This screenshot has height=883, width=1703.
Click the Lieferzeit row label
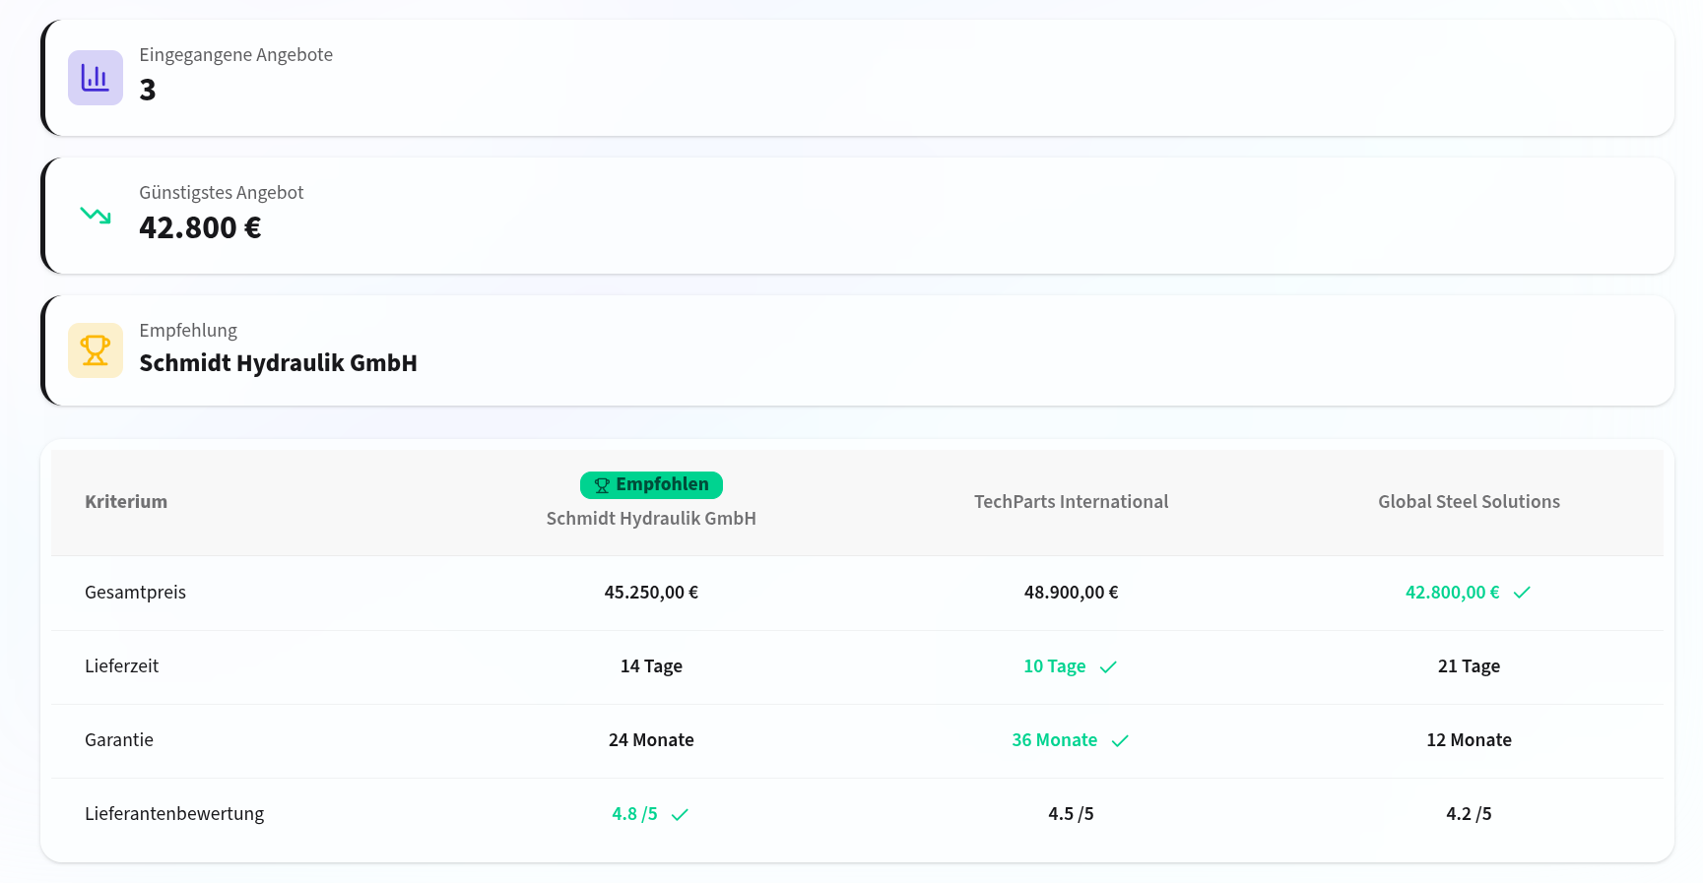coord(121,666)
